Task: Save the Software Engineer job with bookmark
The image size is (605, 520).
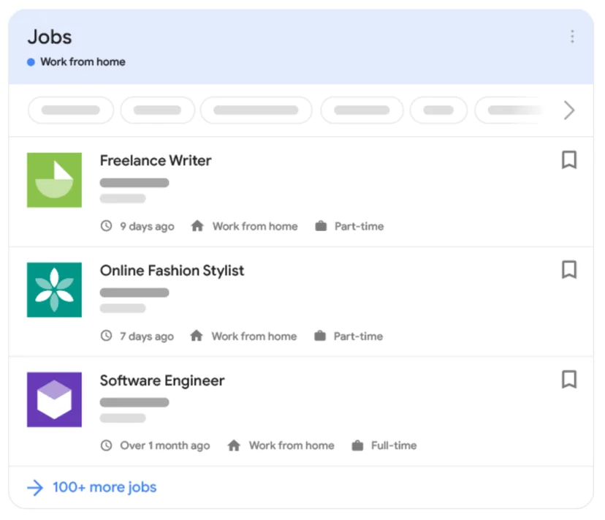Action: pyautogui.click(x=569, y=380)
